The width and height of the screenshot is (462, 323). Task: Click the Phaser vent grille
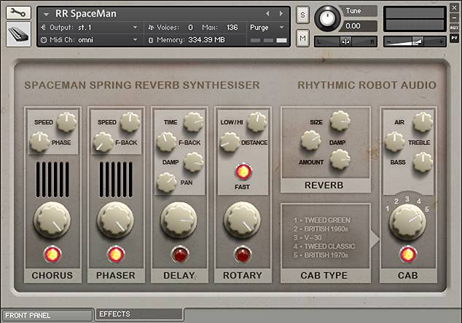tap(116, 180)
